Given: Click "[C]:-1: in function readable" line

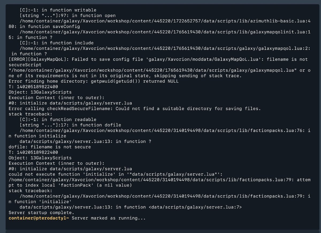Looking at the screenshot, I should pyautogui.click(x=58, y=119).
